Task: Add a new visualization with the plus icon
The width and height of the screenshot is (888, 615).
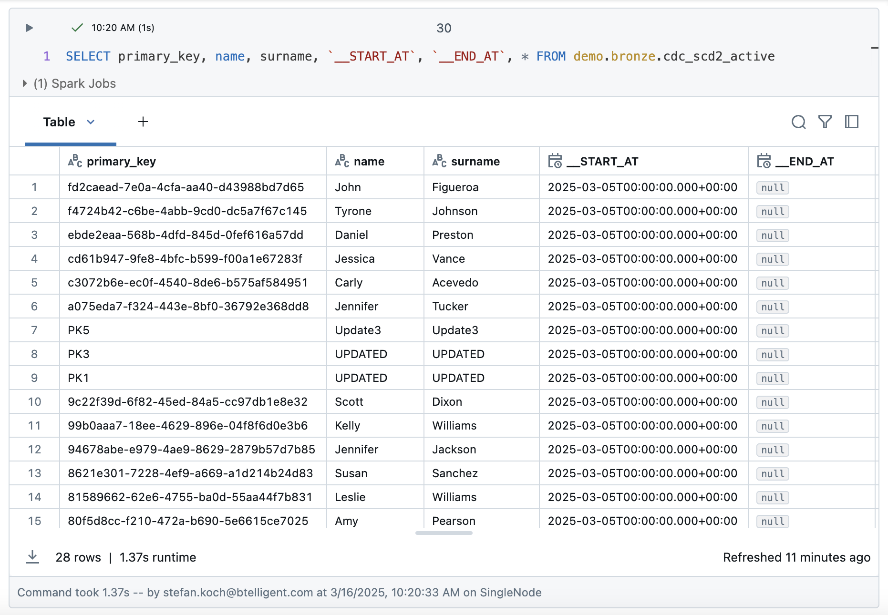Action: [x=143, y=122]
